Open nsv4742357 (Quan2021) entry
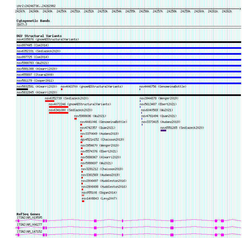Screen dimensions: 249x238 [98, 128]
